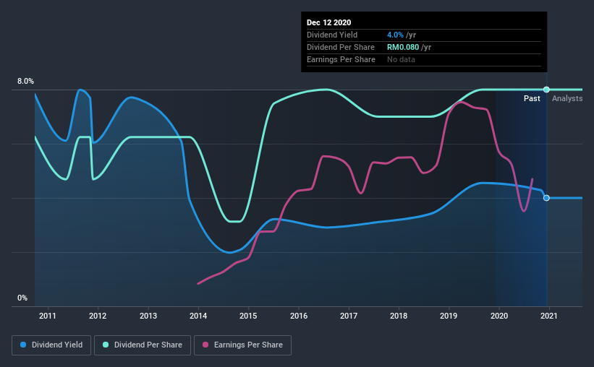594x367 pixels.
Task: Toggle the Dividend Per Share legend button
Action: [x=143, y=345]
